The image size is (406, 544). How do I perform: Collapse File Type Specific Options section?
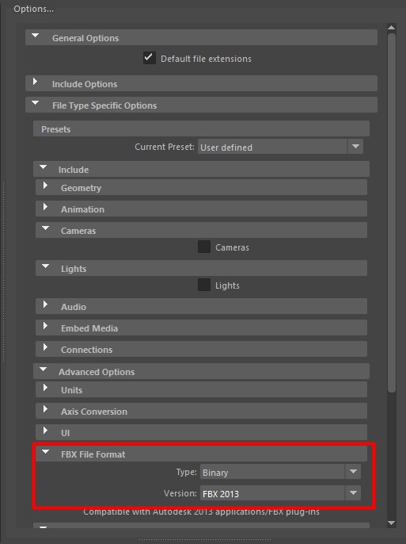(36, 103)
